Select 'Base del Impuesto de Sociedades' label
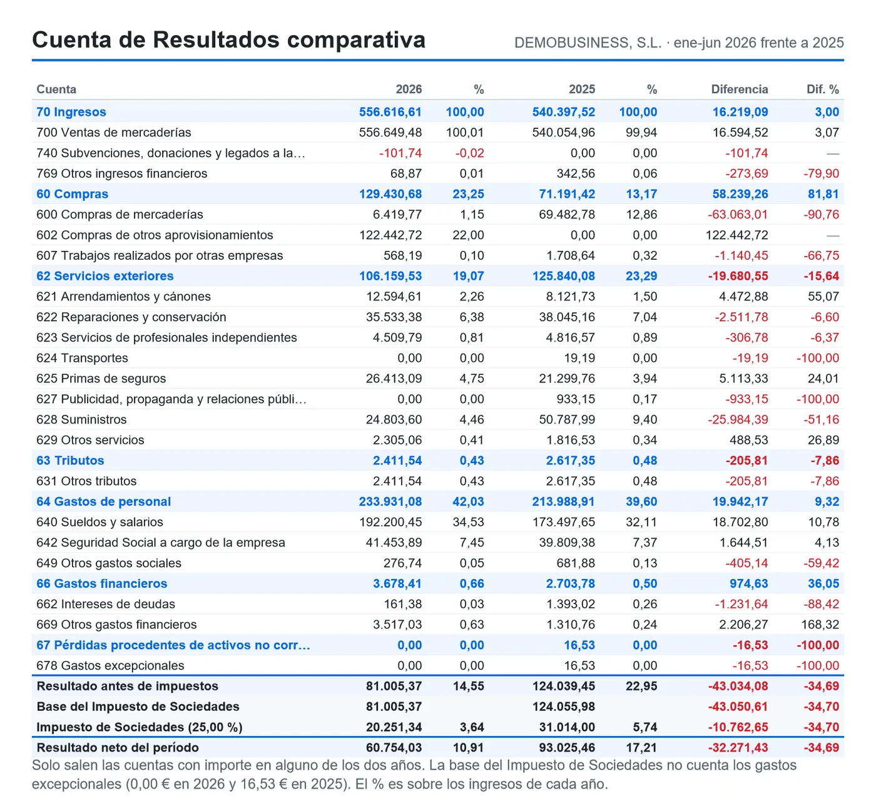This screenshot has height=798, width=876. coord(138,707)
